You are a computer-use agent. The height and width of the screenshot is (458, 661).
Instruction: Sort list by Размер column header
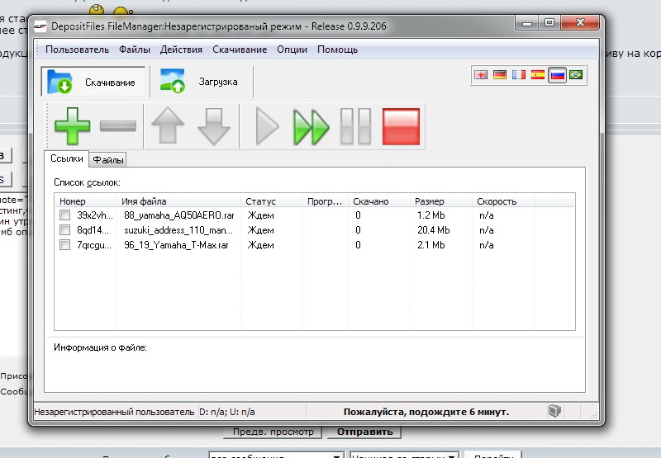pyautogui.click(x=430, y=201)
